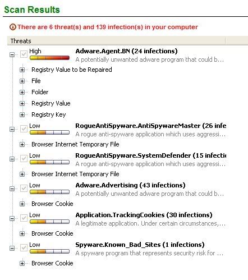
Task: Click the red info icon beside threats message
Action: coord(13,27)
